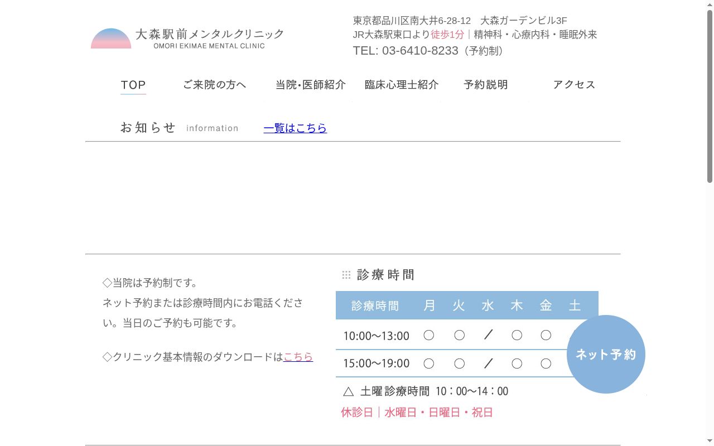Click the 月 column header
Image resolution: width=714 pixels, height=446 pixels.
429,306
